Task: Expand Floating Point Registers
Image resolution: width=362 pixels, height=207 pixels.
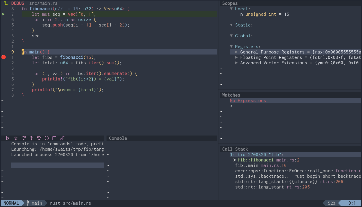Action: pos(237,57)
